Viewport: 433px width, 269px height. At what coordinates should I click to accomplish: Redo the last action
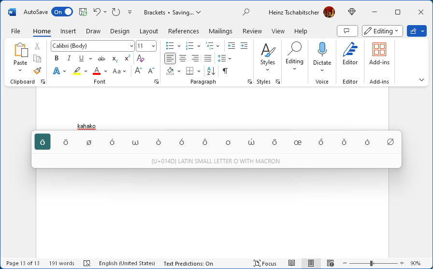(x=116, y=12)
